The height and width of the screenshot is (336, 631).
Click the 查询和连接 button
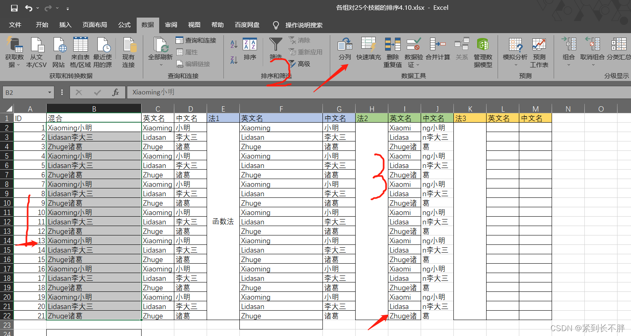coord(196,40)
